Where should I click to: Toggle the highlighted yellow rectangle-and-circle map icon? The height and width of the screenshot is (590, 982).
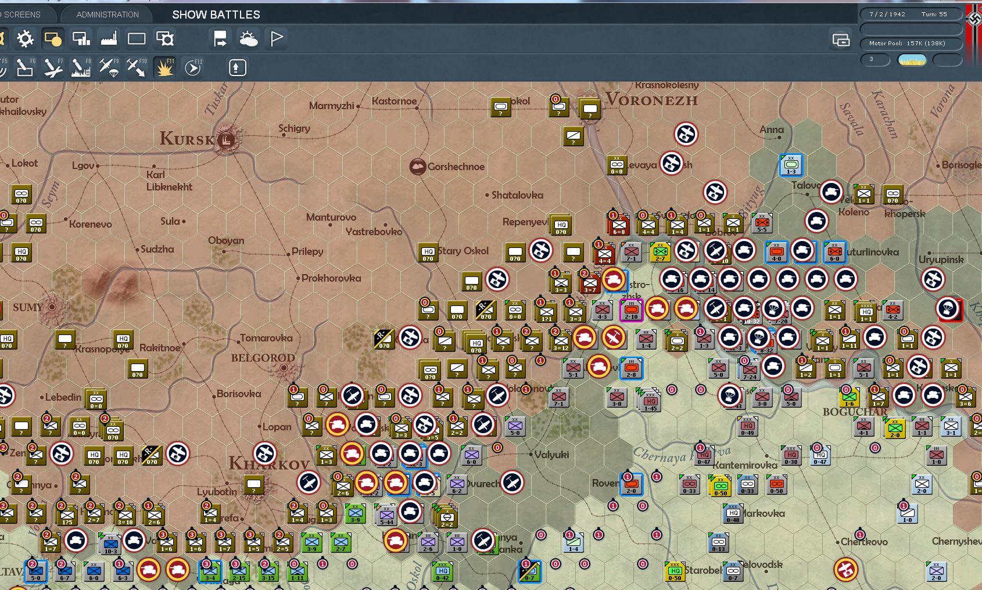[x=53, y=39]
